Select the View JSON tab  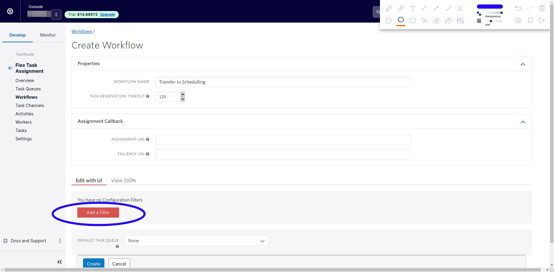point(123,180)
